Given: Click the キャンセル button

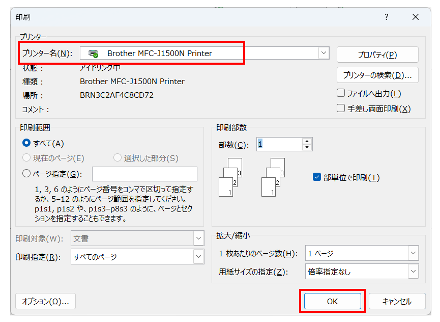Looking at the screenshot, I should 397,301.
